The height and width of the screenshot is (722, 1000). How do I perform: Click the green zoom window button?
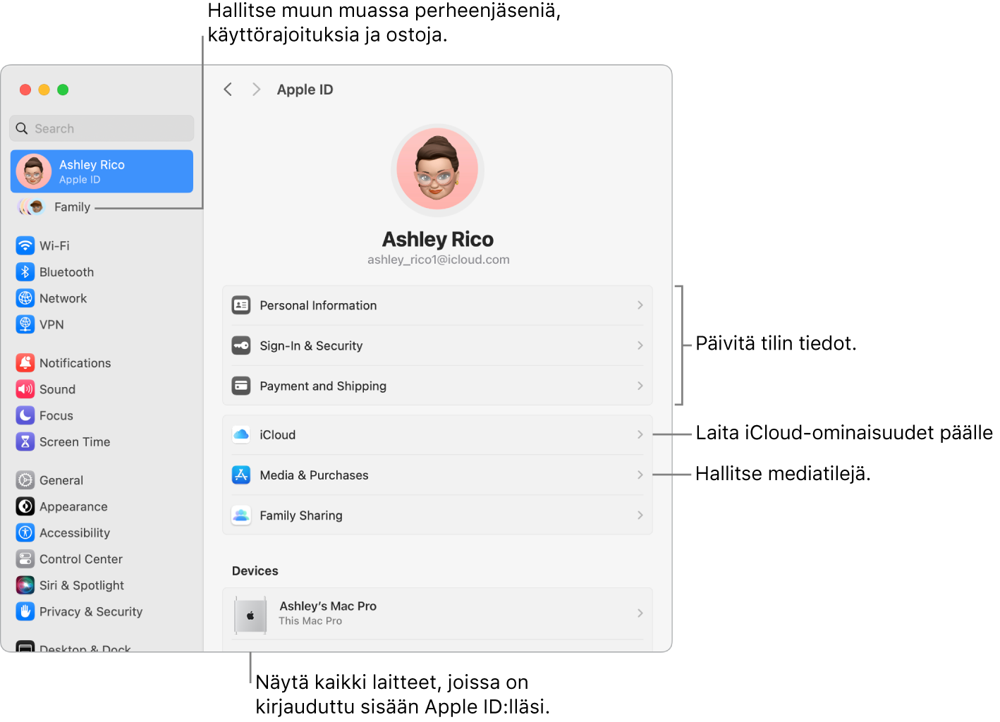tap(63, 90)
